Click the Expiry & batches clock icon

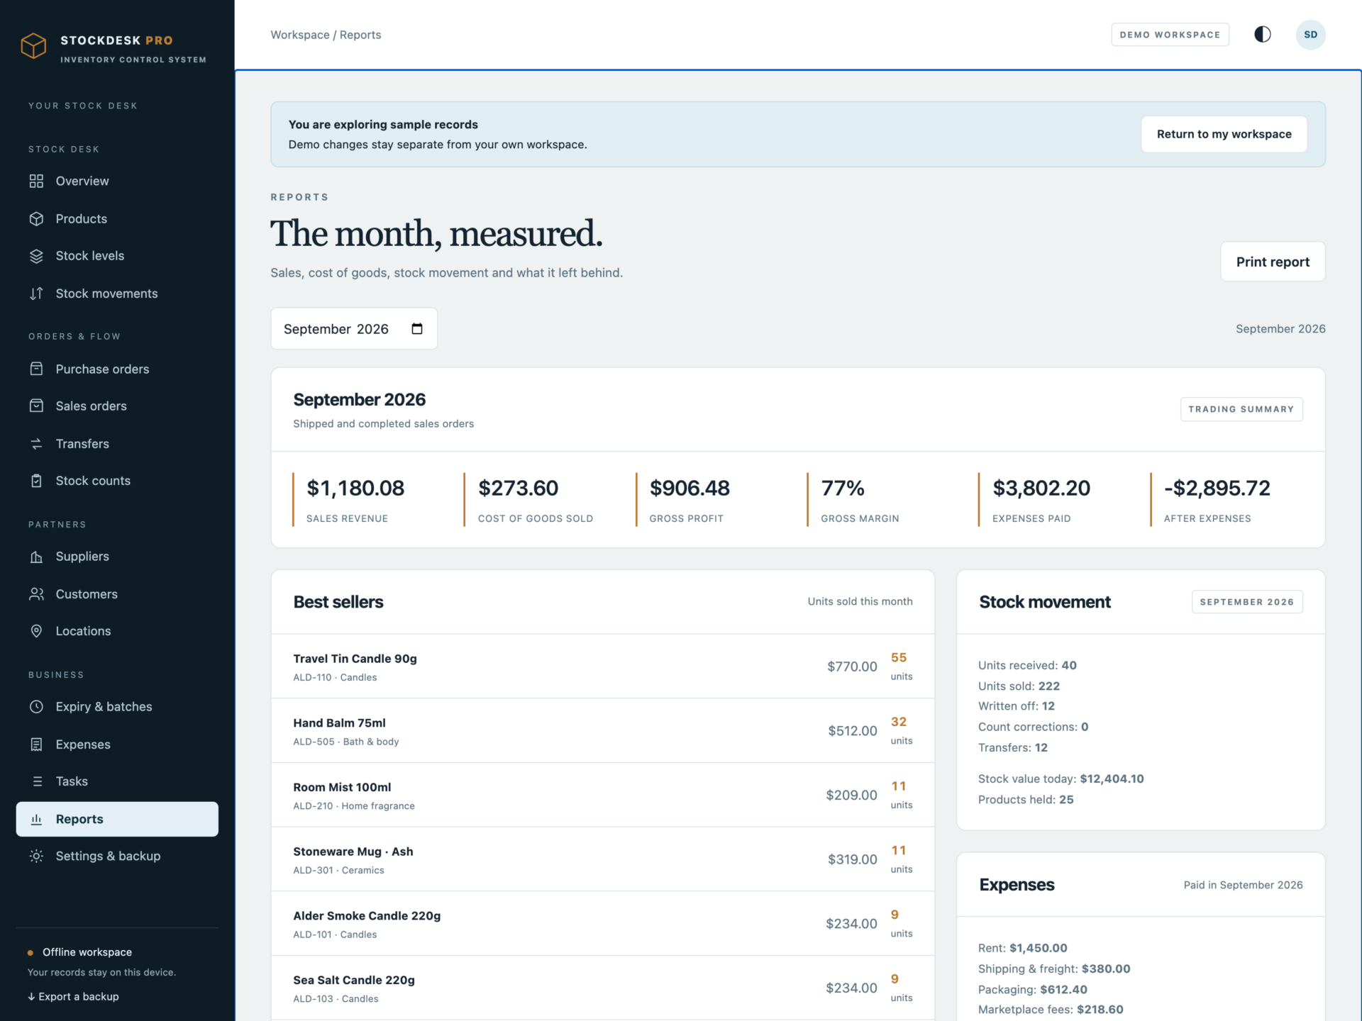(36, 707)
